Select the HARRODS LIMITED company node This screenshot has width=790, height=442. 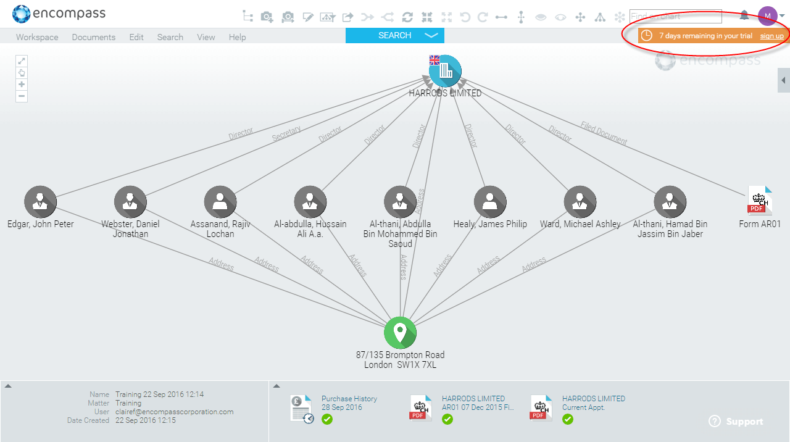[x=445, y=71]
